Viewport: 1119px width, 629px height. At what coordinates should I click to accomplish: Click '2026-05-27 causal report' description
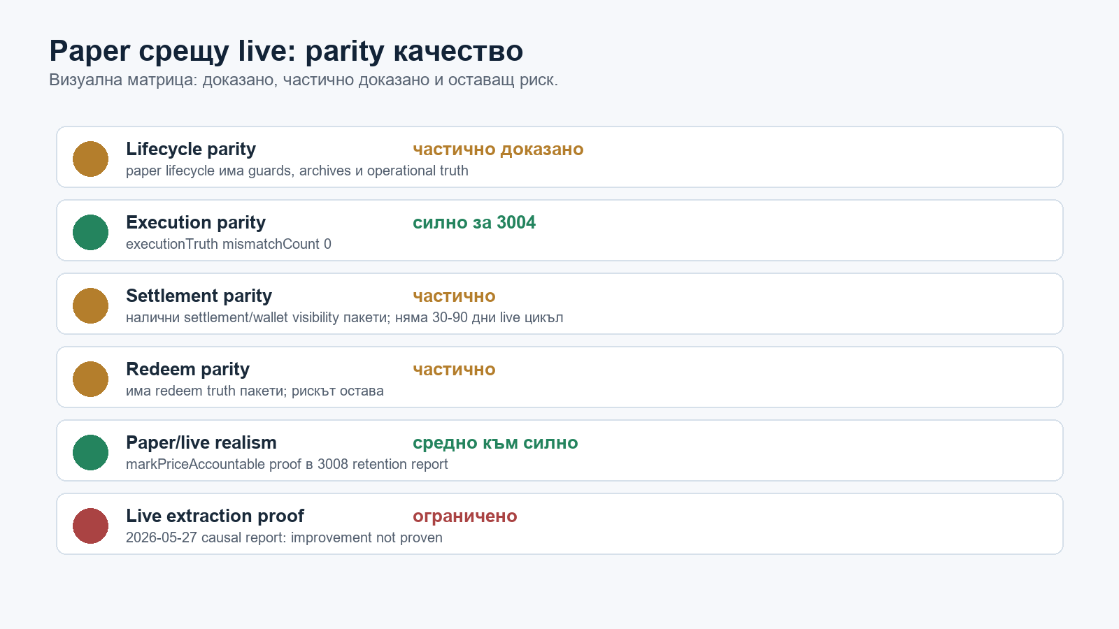click(x=284, y=538)
